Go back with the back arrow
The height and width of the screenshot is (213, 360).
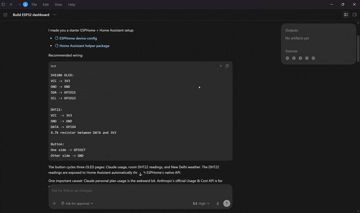(11, 4)
